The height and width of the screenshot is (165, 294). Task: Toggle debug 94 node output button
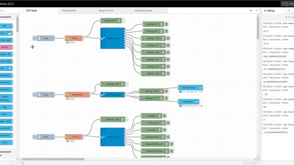point(166,24)
